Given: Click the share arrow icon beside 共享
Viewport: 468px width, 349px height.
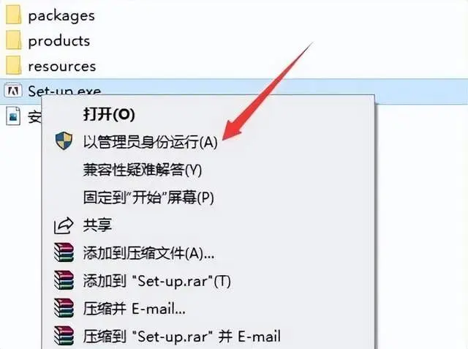Looking at the screenshot, I should (x=64, y=225).
